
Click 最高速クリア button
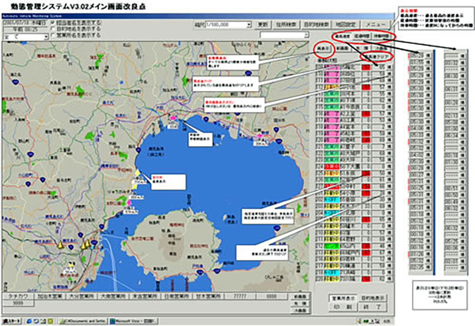point(377,57)
